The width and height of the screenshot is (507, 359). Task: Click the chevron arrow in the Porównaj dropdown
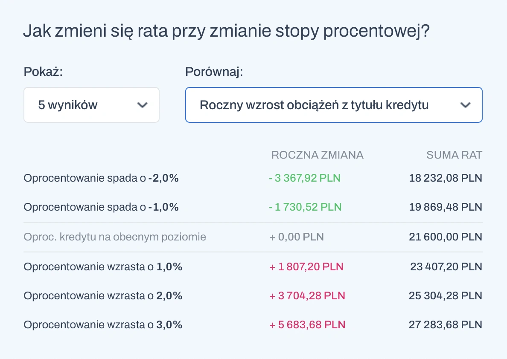tap(466, 105)
